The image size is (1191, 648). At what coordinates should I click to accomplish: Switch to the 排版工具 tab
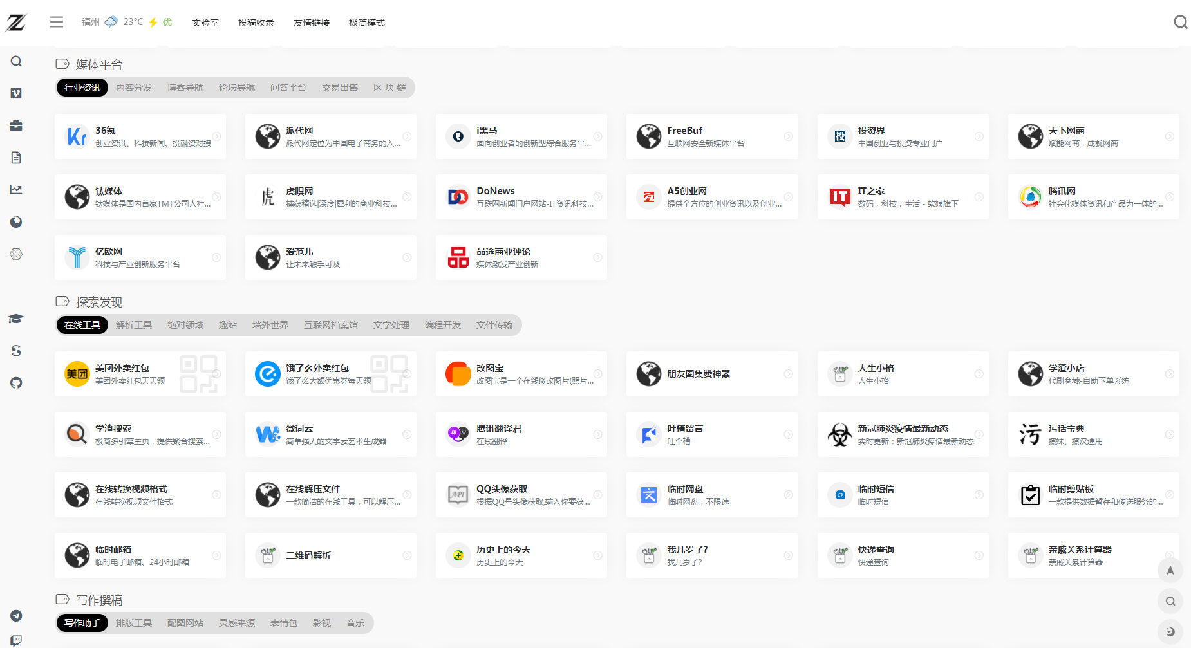click(134, 623)
